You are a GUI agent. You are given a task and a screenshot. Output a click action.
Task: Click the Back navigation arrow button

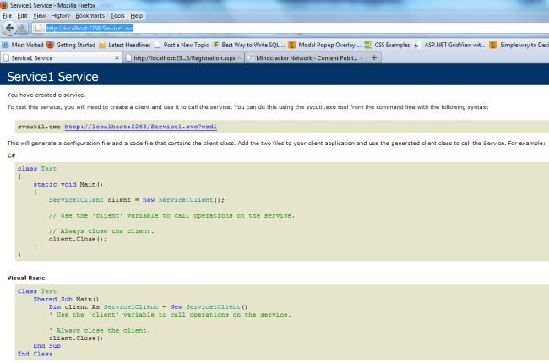coord(9,28)
